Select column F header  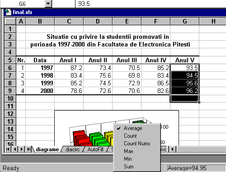(x=155, y=21)
